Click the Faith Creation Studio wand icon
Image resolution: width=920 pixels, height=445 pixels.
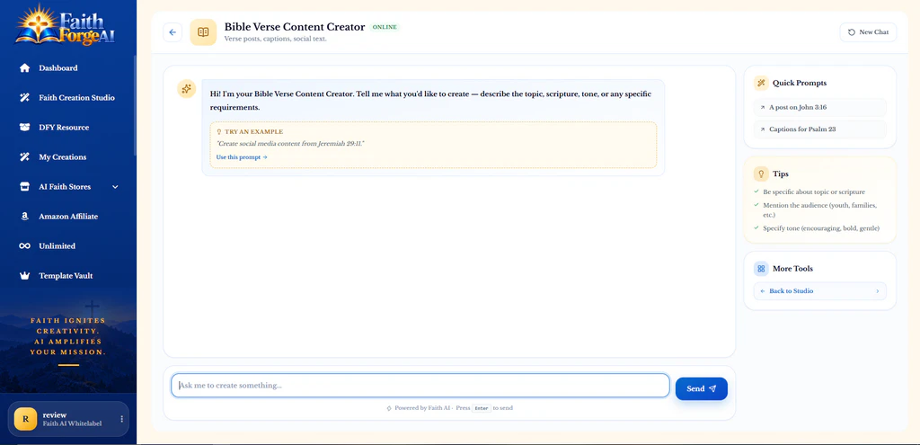[x=24, y=97]
